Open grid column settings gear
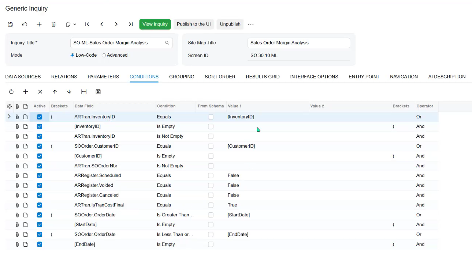The height and width of the screenshot is (273, 472). 9,106
